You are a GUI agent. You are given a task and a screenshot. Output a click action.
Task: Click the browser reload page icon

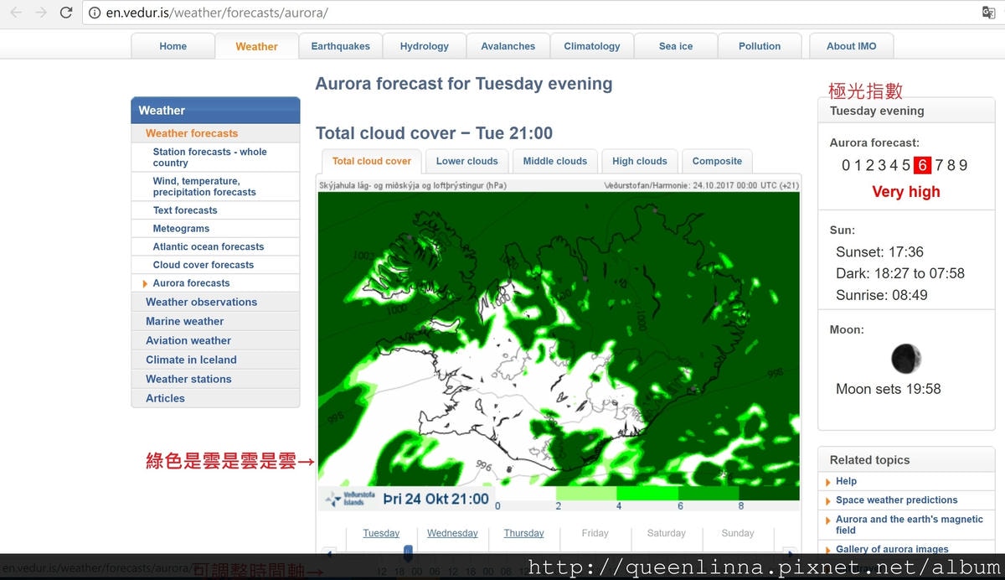point(66,13)
